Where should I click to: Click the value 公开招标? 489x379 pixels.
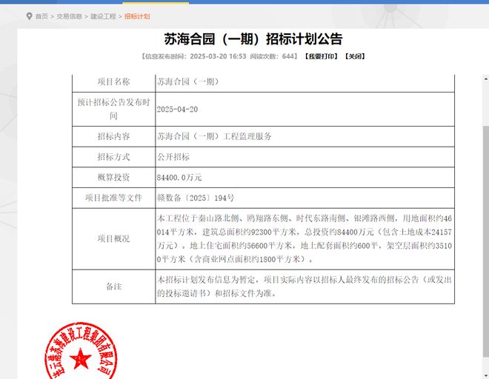point(173,157)
